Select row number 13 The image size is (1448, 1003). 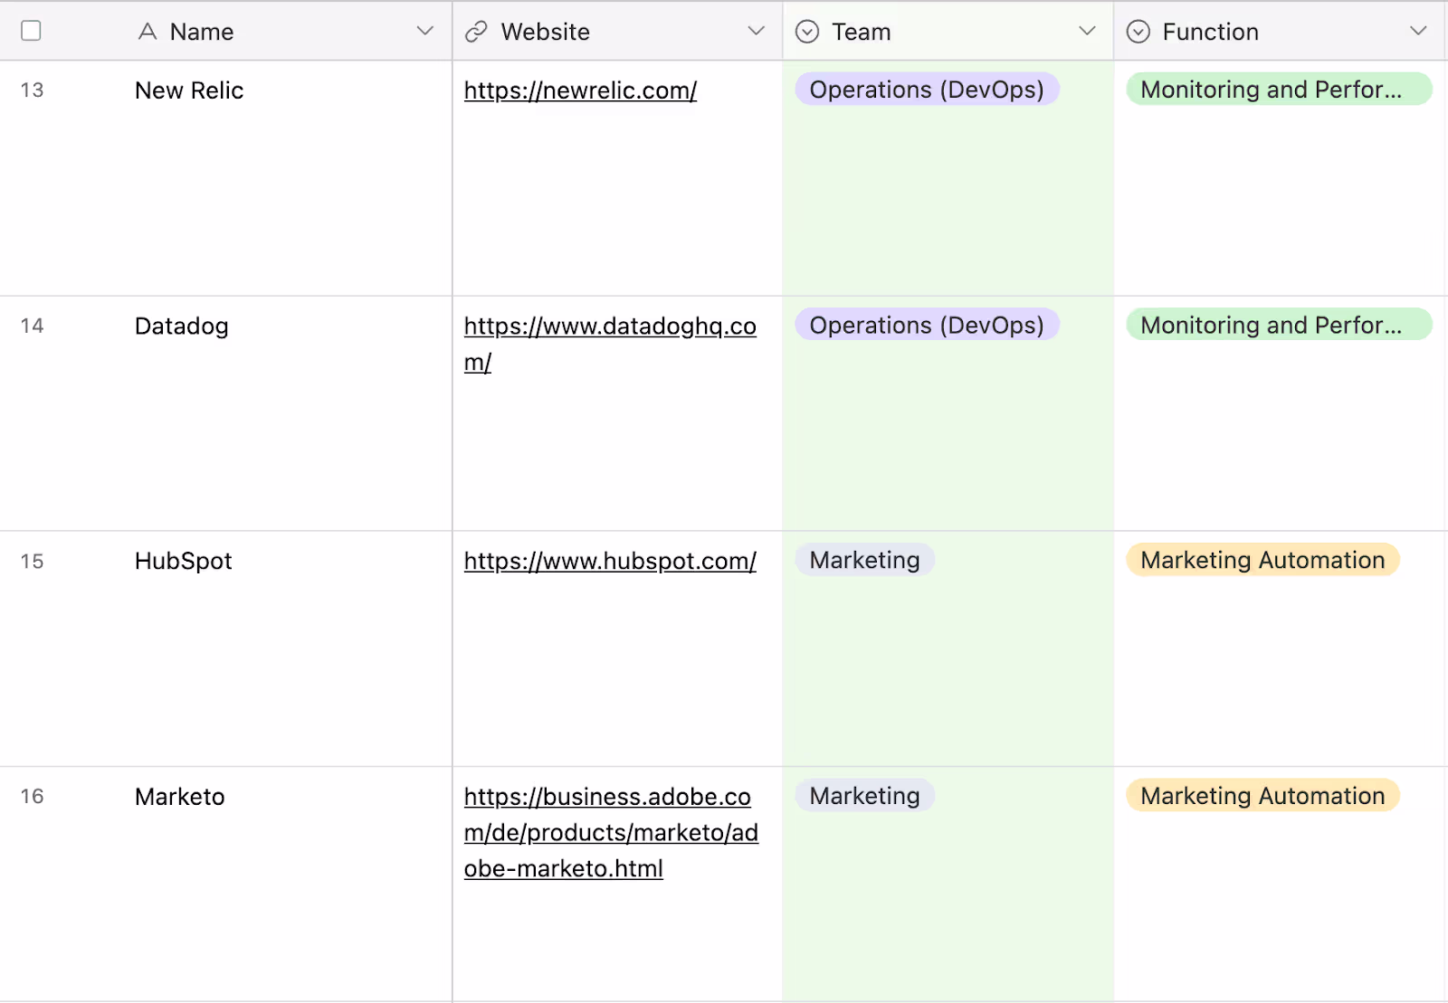pos(32,90)
